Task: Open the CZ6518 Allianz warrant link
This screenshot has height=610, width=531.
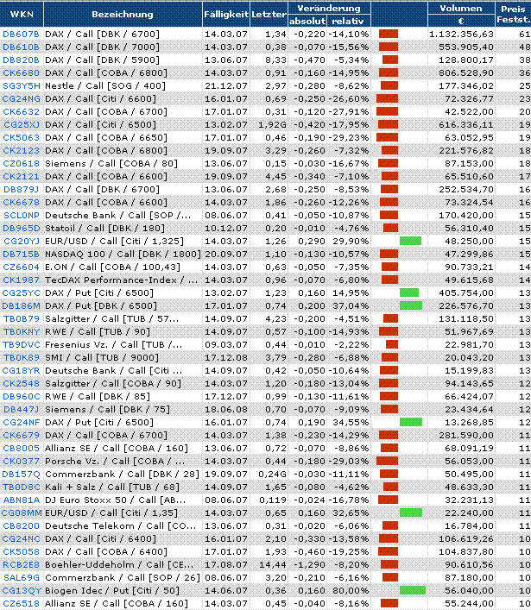Action: point(21,604)
